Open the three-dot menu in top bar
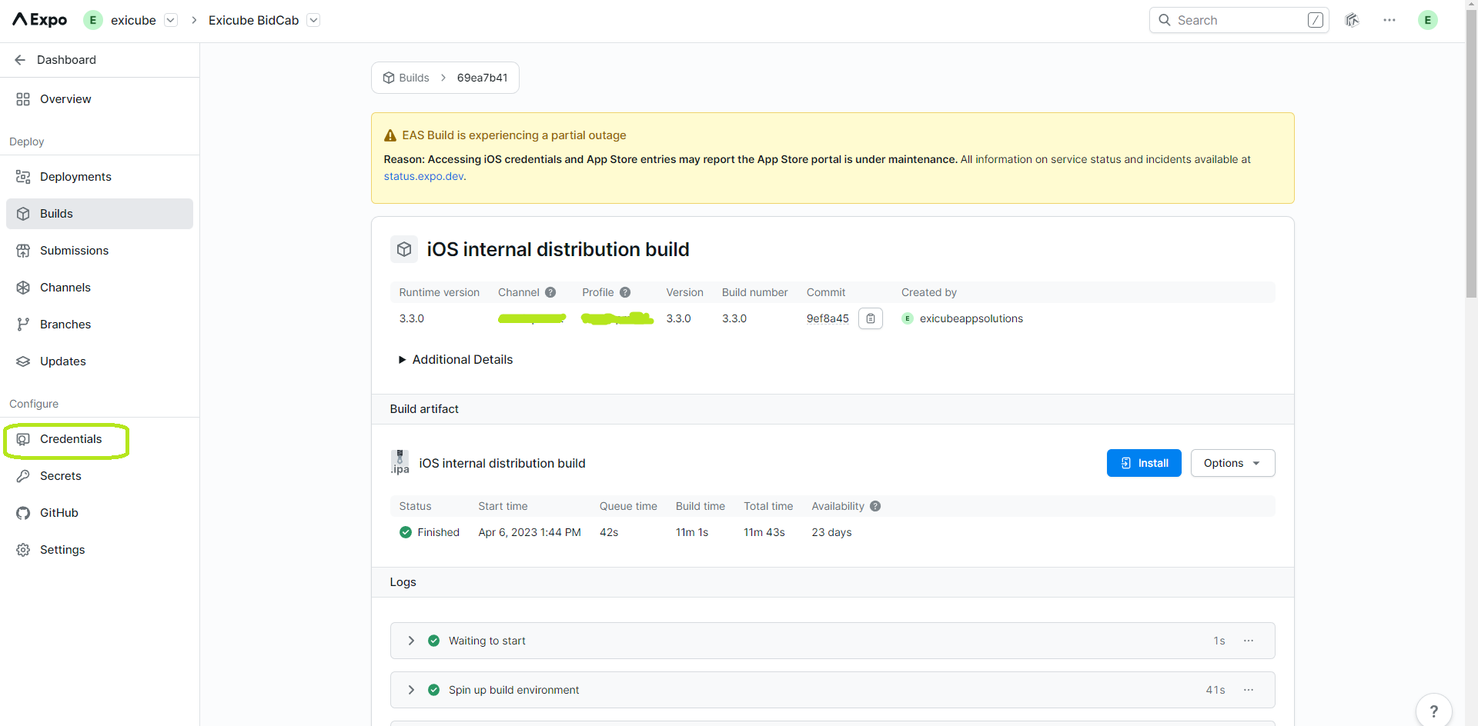Viewport: 1478px width, 726px height. pos(1389,20)
